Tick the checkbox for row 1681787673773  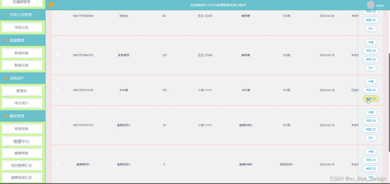click(x=57, y=125)
